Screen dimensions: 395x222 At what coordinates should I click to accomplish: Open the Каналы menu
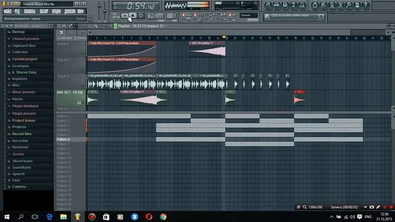click(x=30, y=11)
